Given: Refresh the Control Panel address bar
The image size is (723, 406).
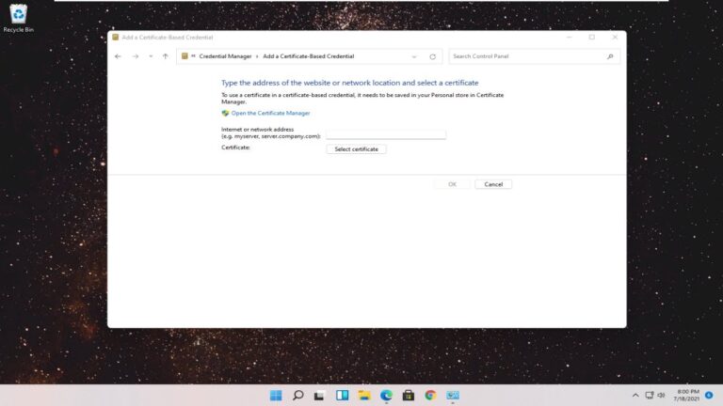Looking at the screenshot, I should tap(432, 56).
